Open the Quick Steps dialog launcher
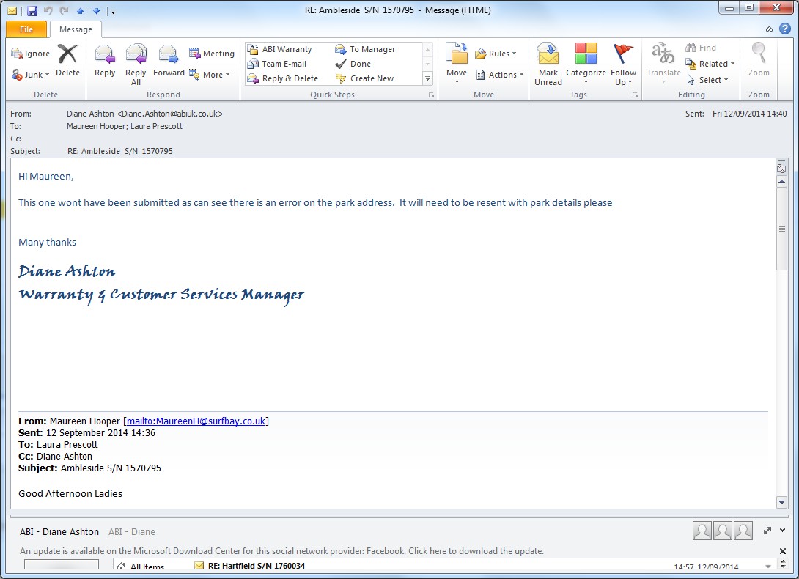This screenshot has height=579, width=799. [431, 95]
